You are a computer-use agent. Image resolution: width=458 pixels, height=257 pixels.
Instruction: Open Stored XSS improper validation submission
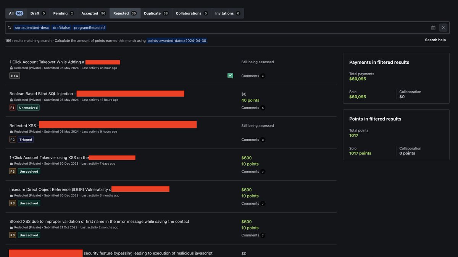click(99, 222)
